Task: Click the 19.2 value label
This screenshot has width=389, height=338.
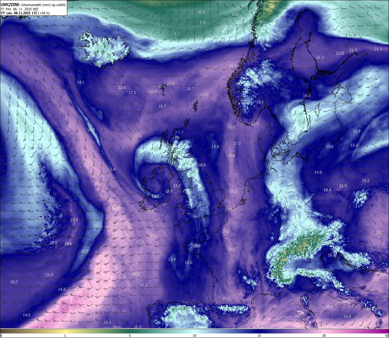Action: click(366, 181)
